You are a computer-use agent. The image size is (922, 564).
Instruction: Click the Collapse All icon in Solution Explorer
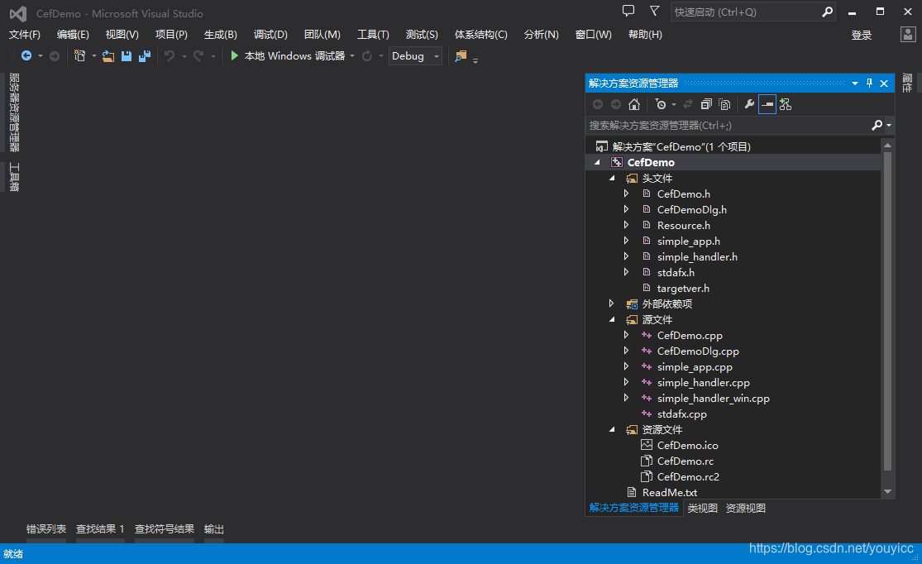pyautogui.click(x=706, y=104)
